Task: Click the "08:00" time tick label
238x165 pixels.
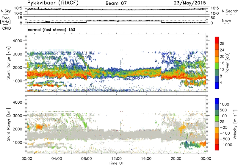Action: tap(87, 159)
